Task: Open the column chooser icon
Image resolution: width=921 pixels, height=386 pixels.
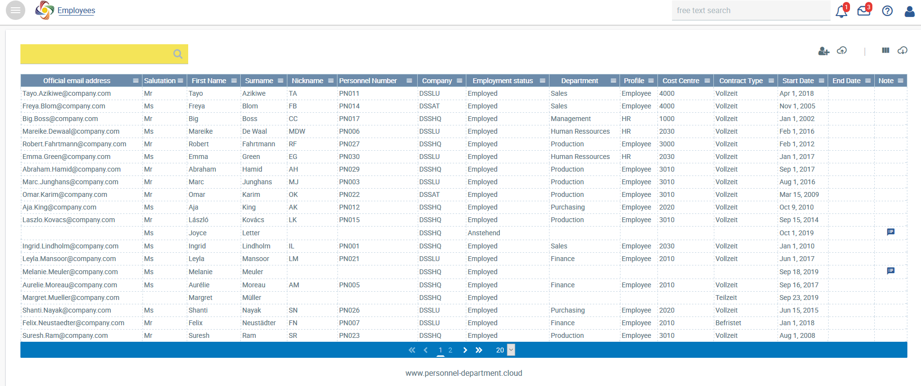Action: [886, 50]
